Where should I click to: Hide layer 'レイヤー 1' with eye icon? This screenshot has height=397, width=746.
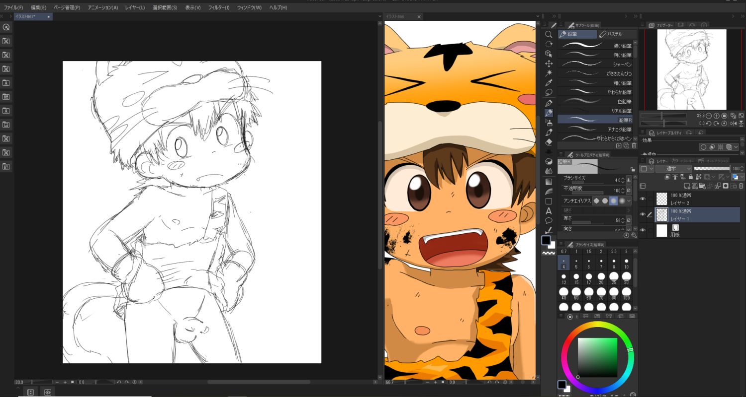tap(643, 214)
